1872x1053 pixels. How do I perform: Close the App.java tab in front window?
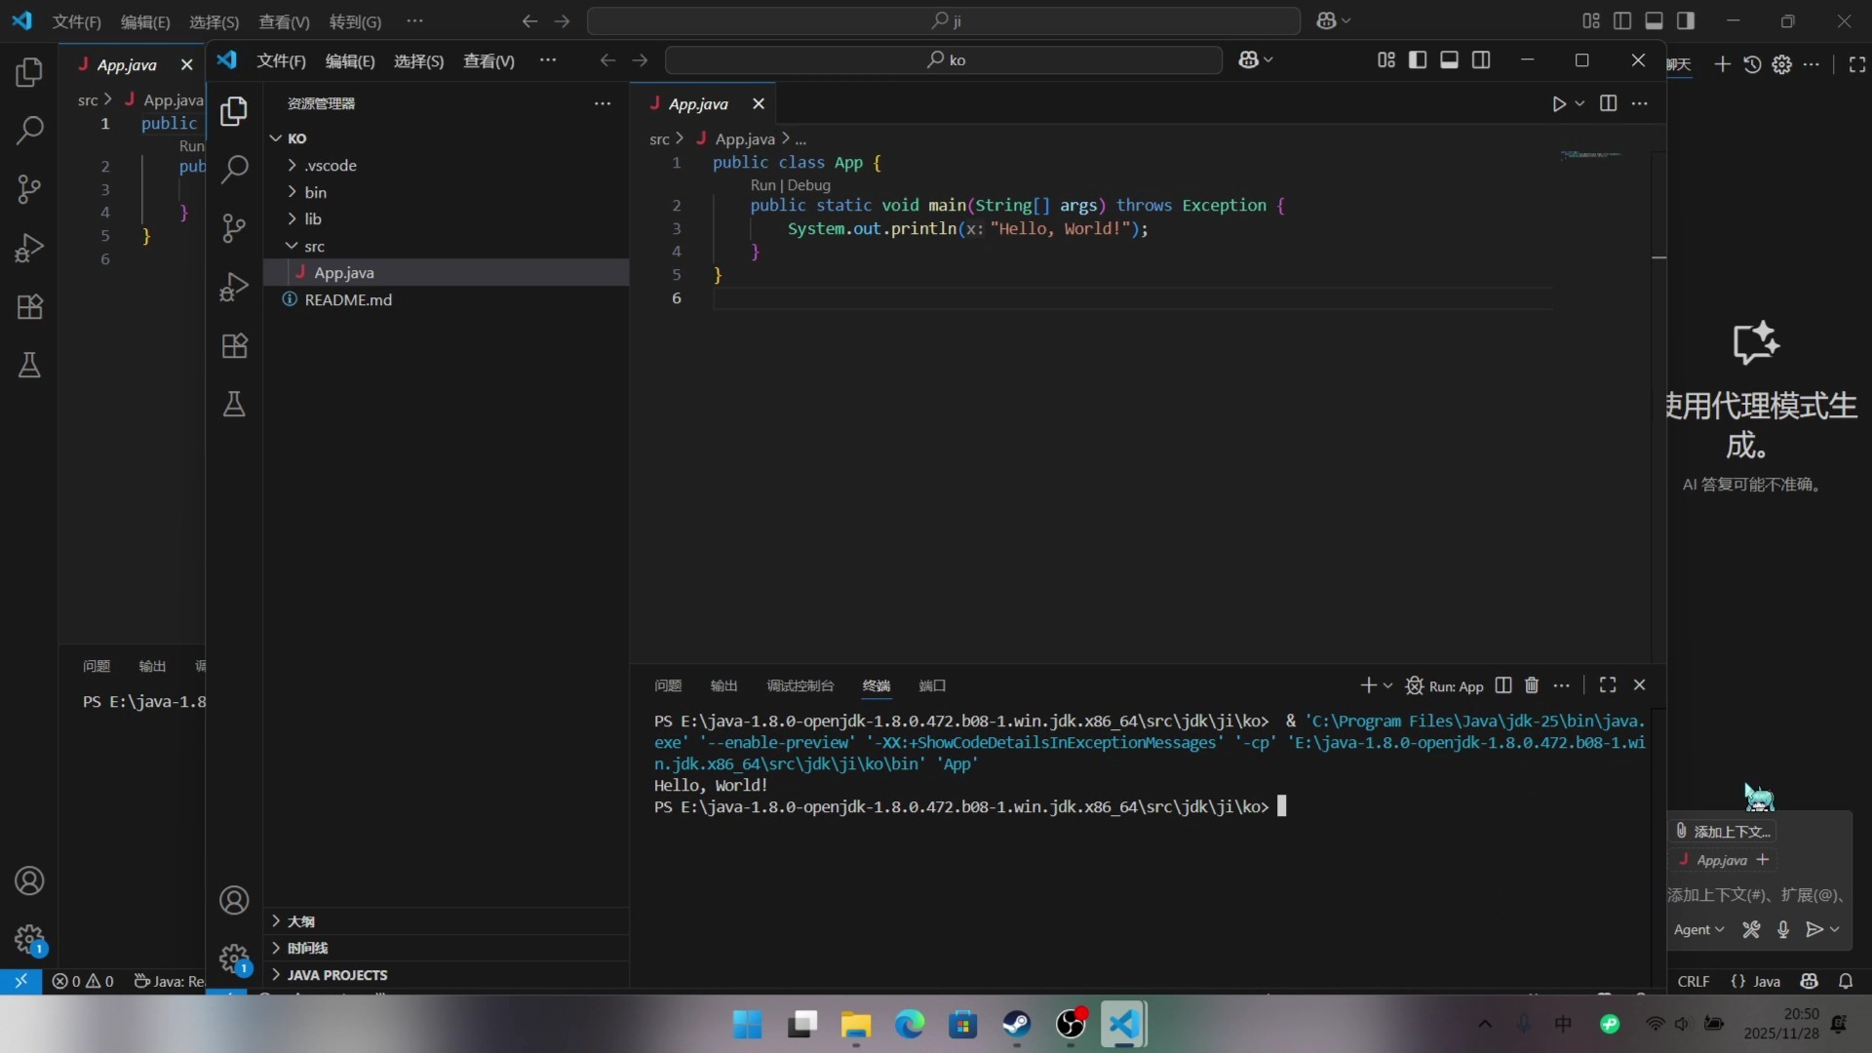(758, 103)
